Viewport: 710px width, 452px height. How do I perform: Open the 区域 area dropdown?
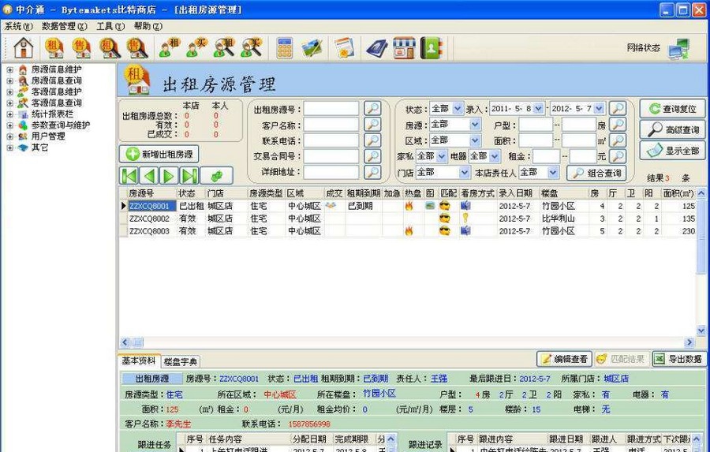(x=475, y=140)
